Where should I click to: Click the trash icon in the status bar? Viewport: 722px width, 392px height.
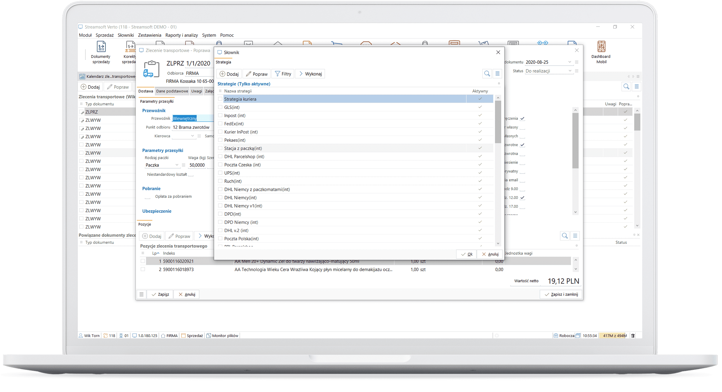point(633,336)
